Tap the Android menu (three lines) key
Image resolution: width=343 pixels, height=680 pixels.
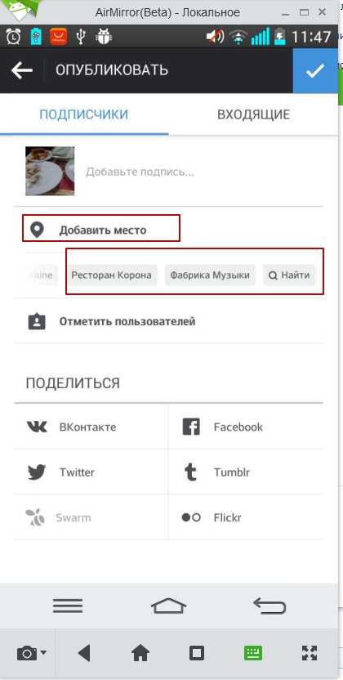[68, 606]
